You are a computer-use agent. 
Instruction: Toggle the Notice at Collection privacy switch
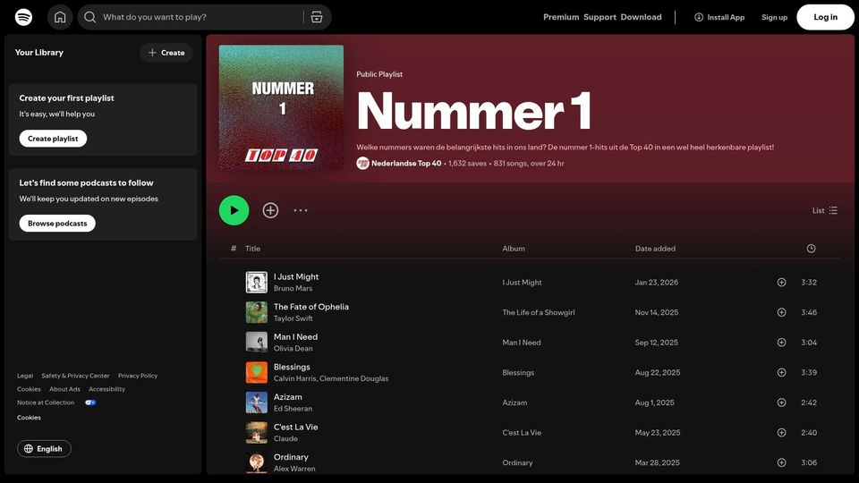click(x=90, y=402)
